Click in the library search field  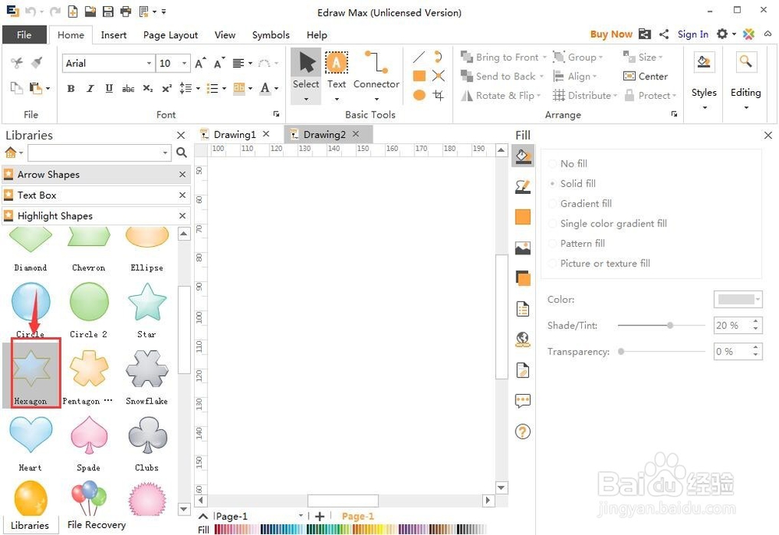pyautogui.click(x=94, y=153)
